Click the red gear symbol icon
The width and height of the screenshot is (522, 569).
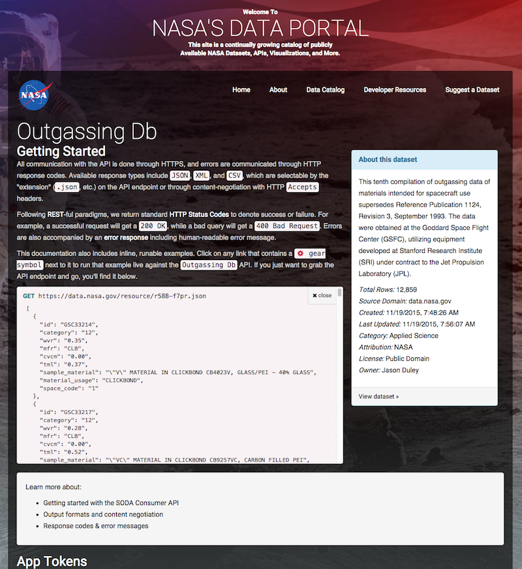tap(300, 254)
